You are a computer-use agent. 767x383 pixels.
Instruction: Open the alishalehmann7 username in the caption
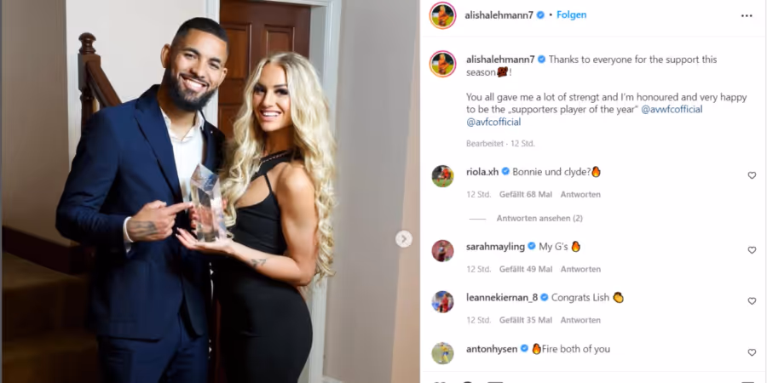(x=501, y=60)
